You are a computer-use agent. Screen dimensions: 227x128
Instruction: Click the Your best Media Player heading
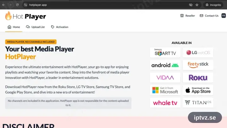(x=39, y=49)
